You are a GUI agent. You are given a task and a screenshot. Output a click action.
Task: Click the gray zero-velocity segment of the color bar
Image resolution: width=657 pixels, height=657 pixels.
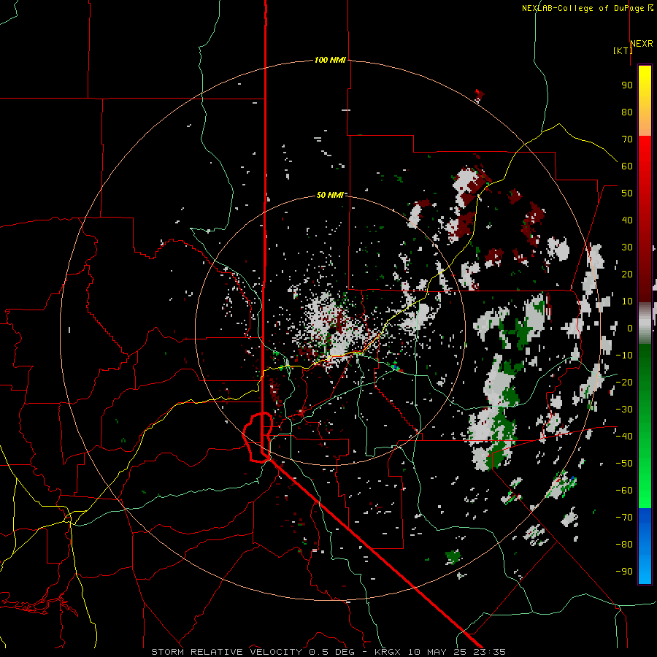pos(645,323)
